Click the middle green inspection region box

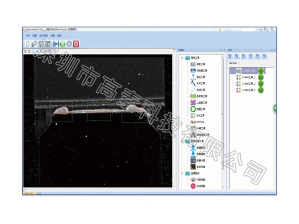[99, 112]
